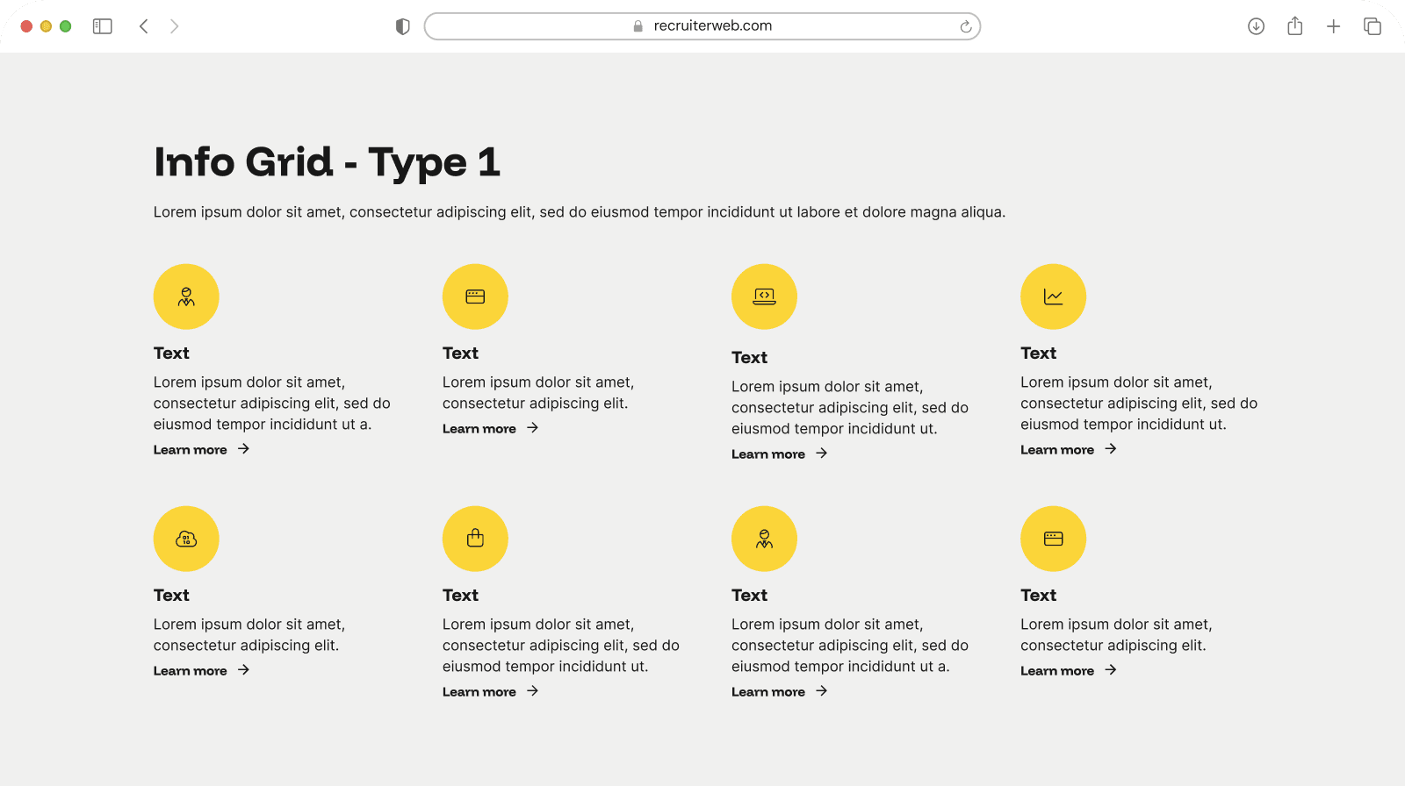Show the tab overview
1405x786 pixels.
tap(1372, 26)
